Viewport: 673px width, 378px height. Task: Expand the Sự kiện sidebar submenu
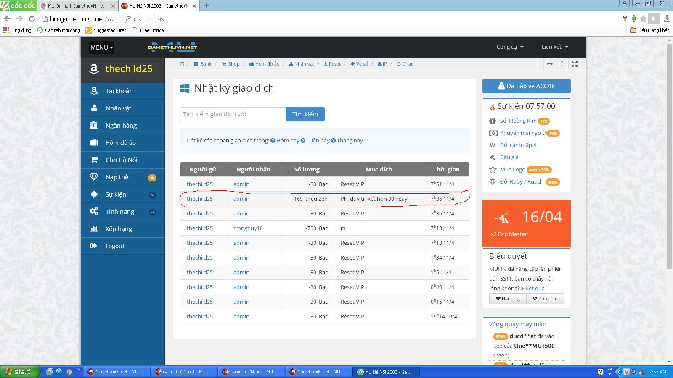pos(152,194)
